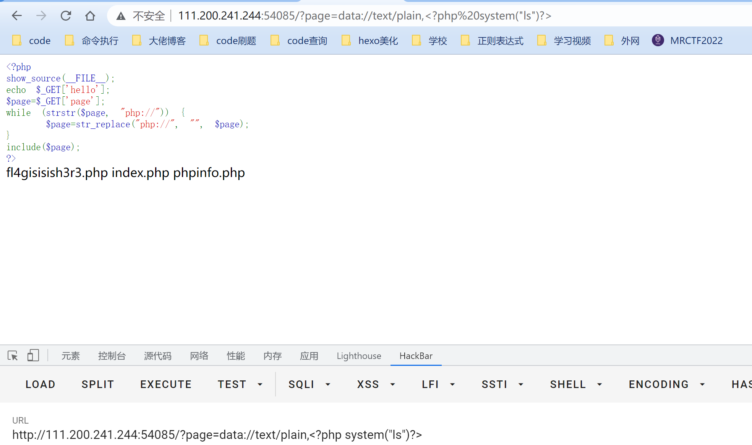Click the '$page=str_replace("php://", "", $page);' line
Screen dimensions: 752x445
coord(147,124)
